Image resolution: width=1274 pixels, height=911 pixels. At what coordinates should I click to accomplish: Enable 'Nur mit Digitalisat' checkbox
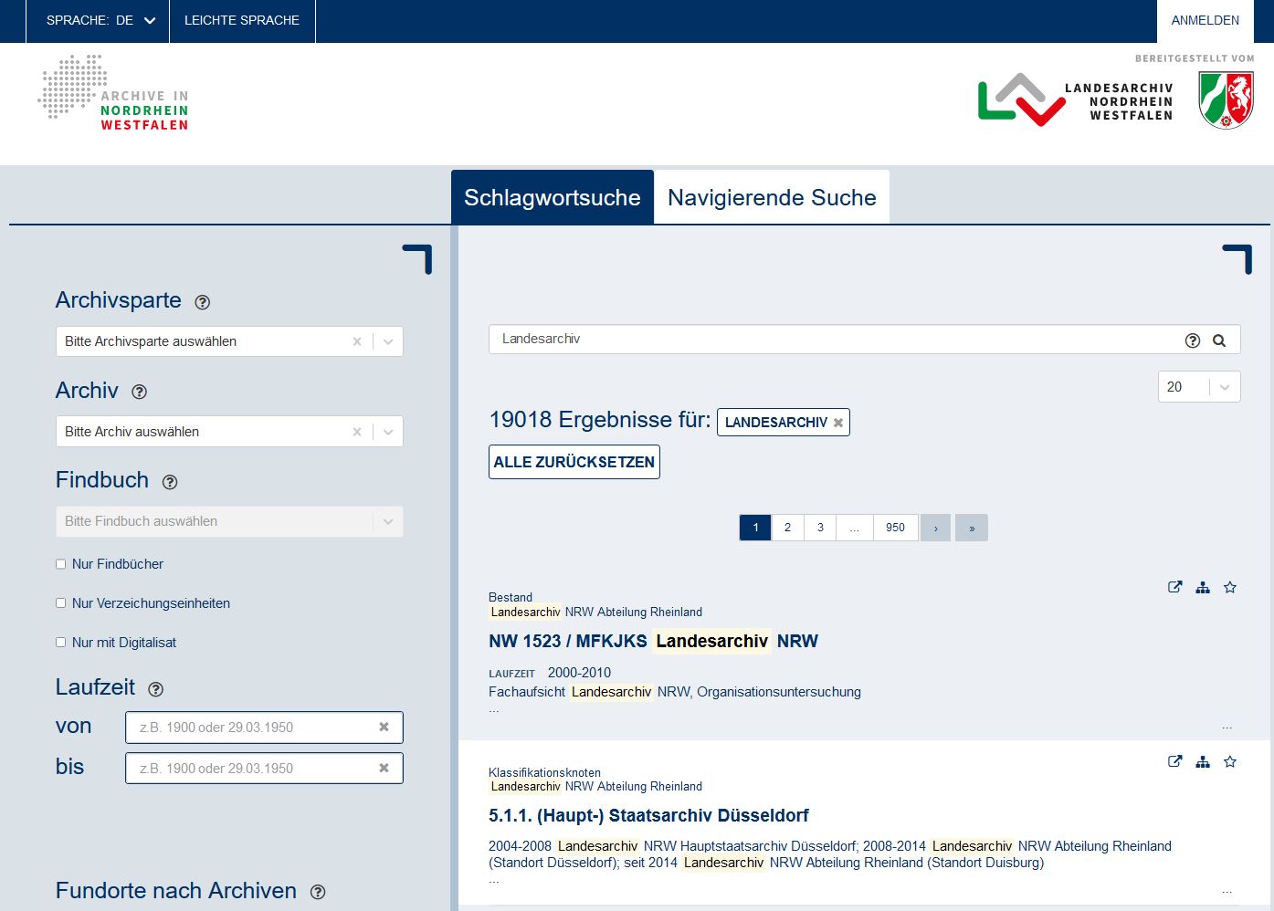point(60,643)
